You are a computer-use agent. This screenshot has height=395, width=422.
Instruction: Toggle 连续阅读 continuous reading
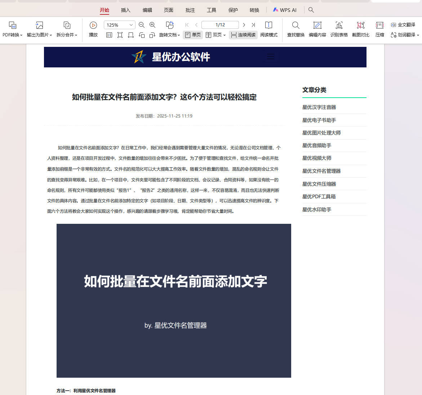coord(243,35)
